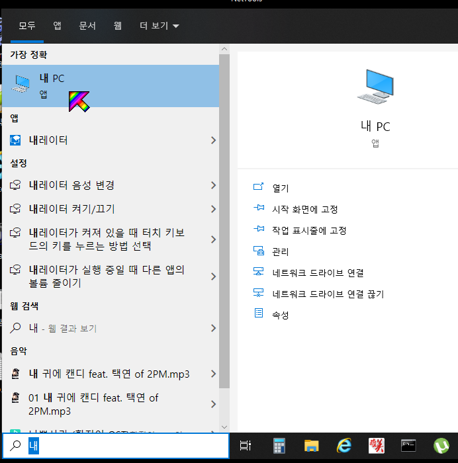458x463 pixels.
Task: Select the 내 PC computer icon in results
Action: point(21,83)
